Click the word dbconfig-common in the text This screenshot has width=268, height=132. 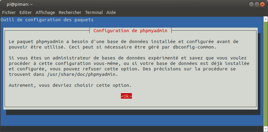[194, 47]
